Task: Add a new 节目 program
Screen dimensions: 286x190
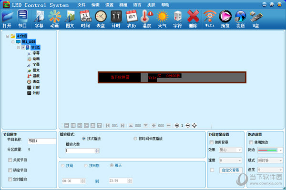Action: [x=22, y=19]
